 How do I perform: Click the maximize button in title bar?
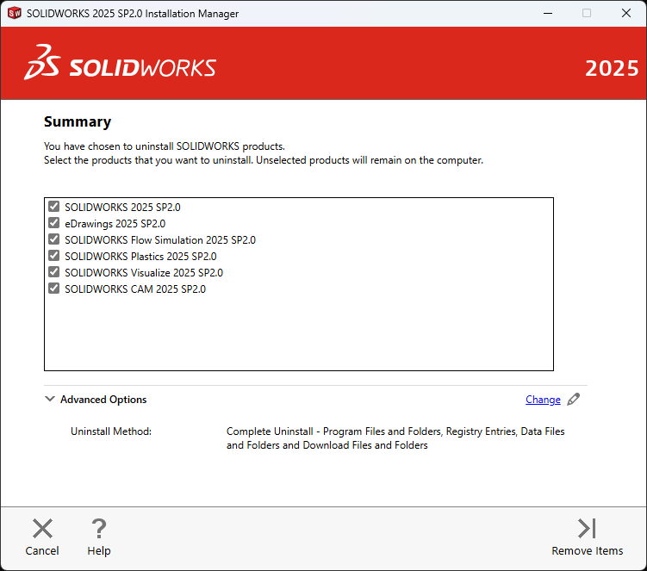click(x=587, y=14)
